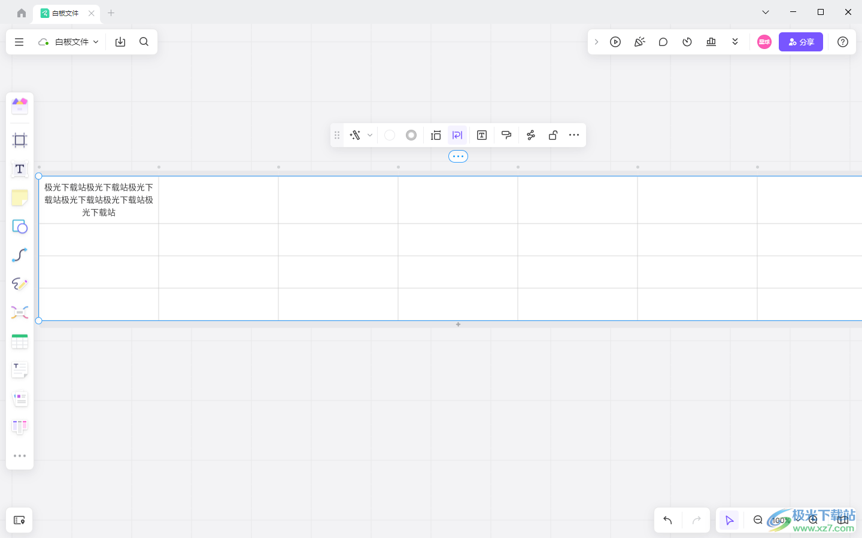
Task: Click the pink user avatar
Action: coord(764,42)
